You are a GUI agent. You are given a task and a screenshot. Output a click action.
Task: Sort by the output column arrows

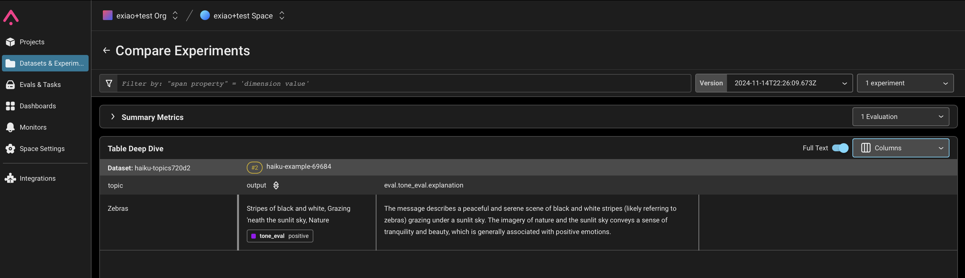click(x=276, y=186)
